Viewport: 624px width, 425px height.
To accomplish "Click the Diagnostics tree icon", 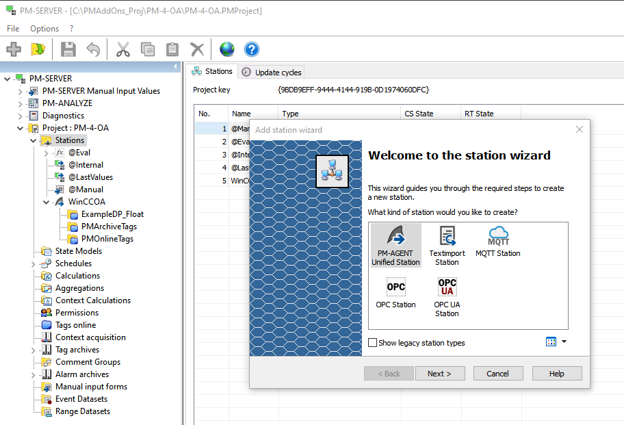I will [x=34, y=116].
